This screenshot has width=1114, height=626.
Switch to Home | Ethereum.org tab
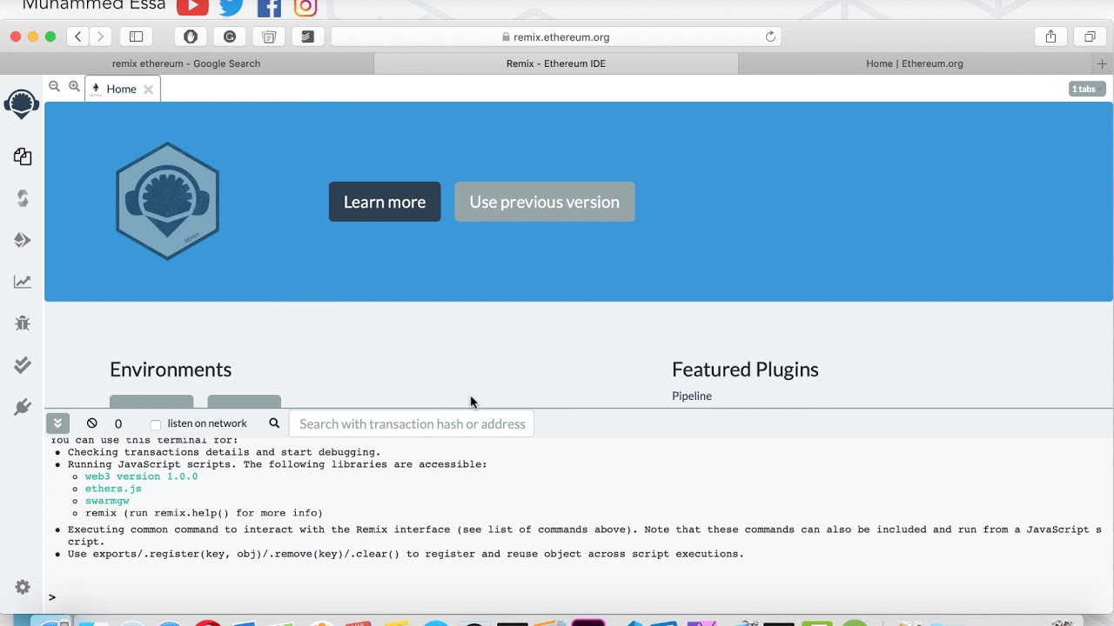(915, 63)
